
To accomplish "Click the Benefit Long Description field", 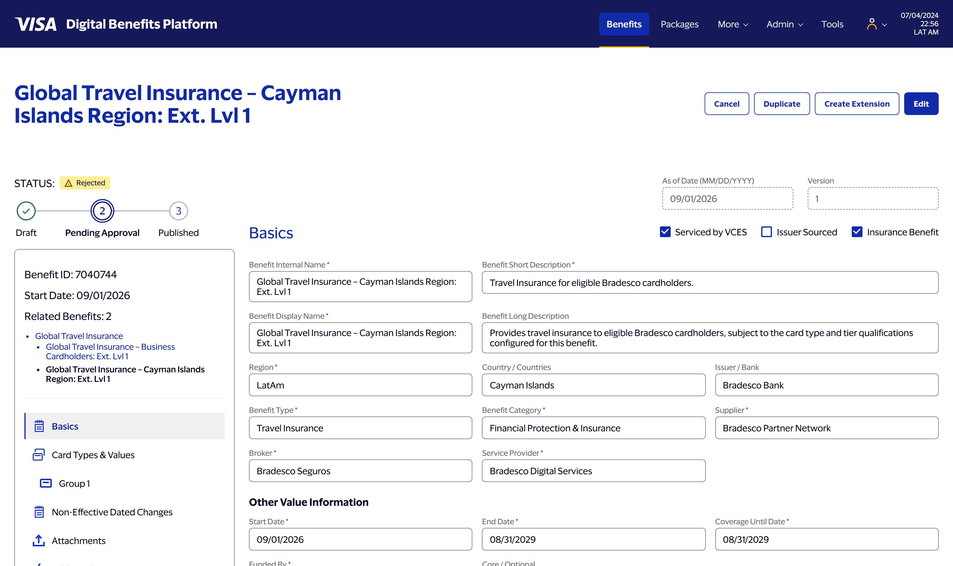I will tap(710, 338).
